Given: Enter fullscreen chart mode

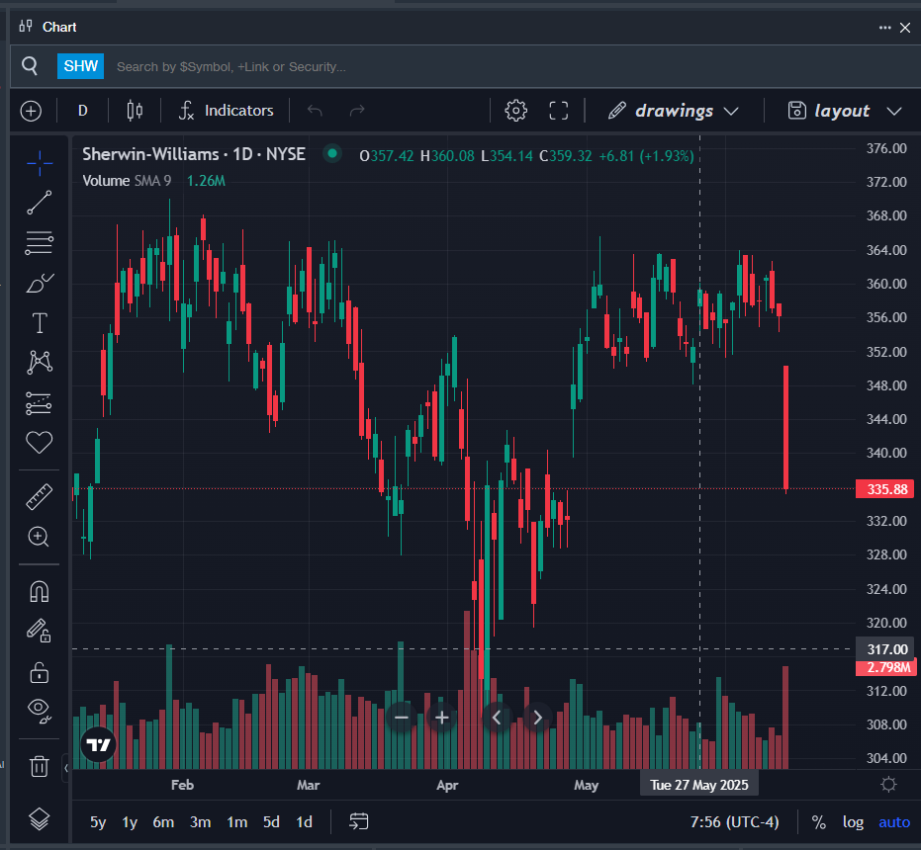Looking at the screenshot, I should point(558,111).
